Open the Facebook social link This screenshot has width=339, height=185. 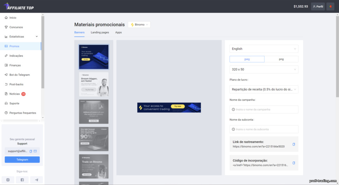click(x=22, y=180)
